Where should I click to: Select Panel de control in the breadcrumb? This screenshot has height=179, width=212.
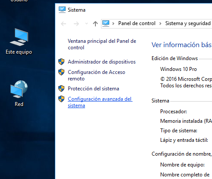pos(137,23)
